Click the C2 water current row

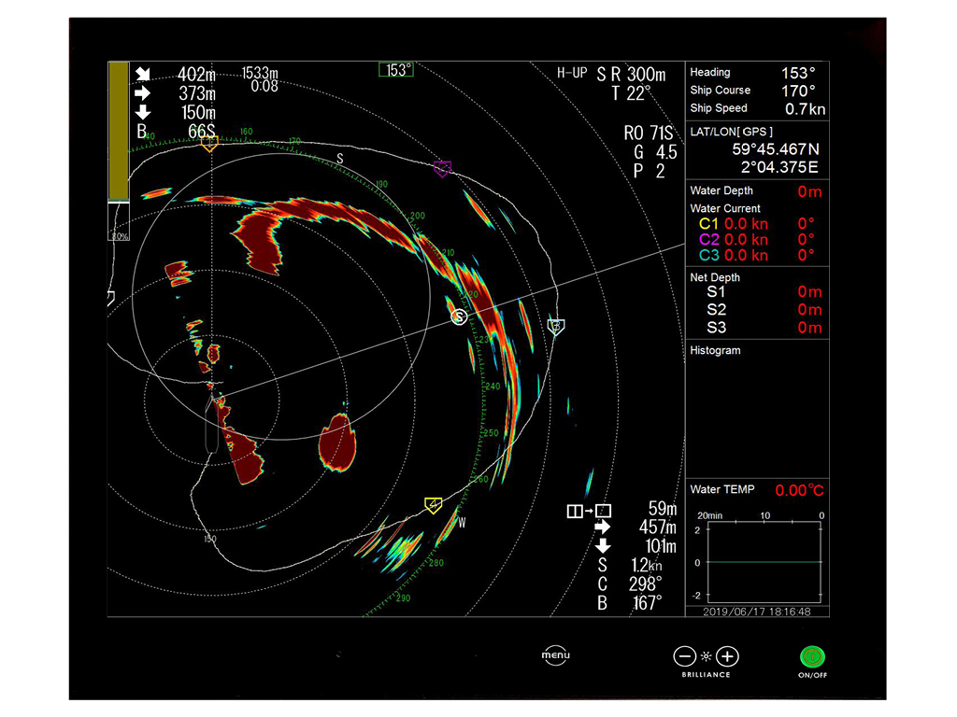coord(757,240)
